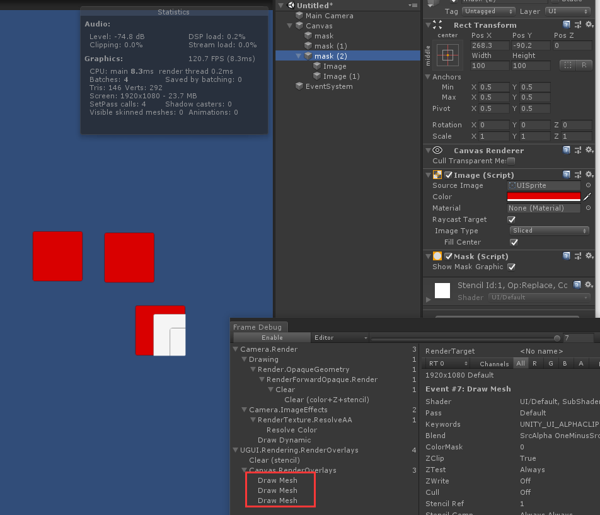The width and height of the screenshot is (600, 515).
Task: Collapse the Untitled scene in hierarchy
Action: pyautogui.click(x=281, y=5)
